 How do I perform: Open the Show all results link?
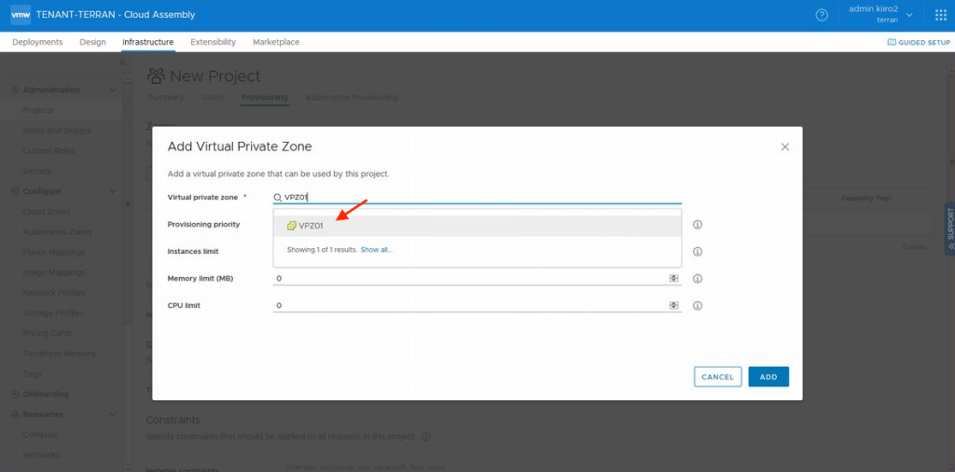click(377, 250)
